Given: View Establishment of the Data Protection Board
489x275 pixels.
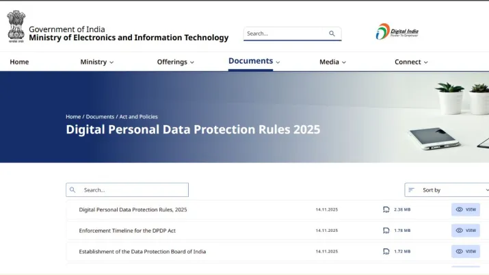Looking at the screenshot, I should pos(465,252).
